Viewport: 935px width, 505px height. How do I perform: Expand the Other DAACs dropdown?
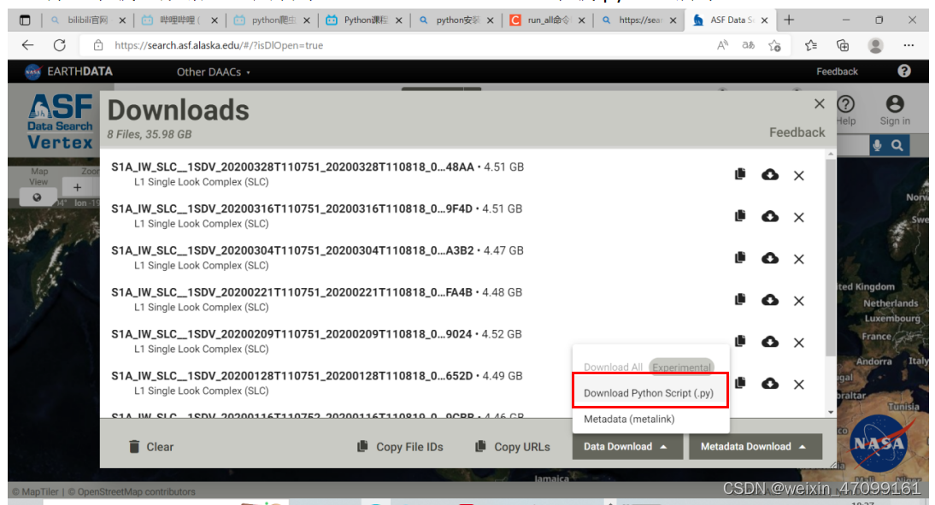(x=213, y=72)
